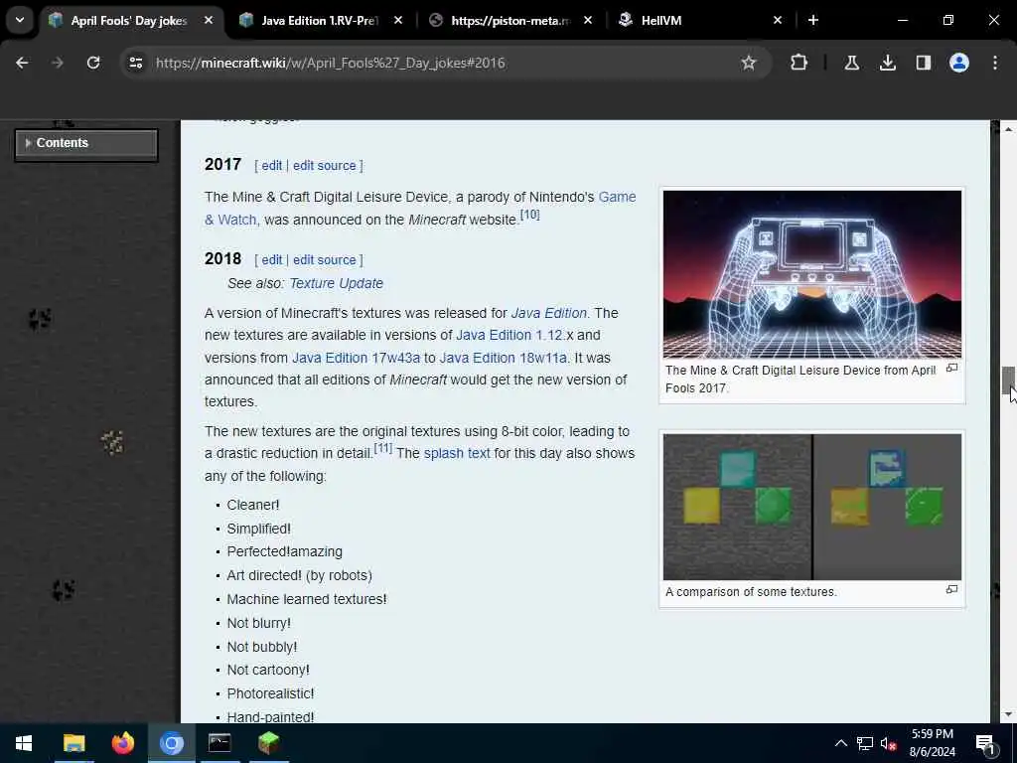
Task: Open the notification center icon
Action: point(986,743)
